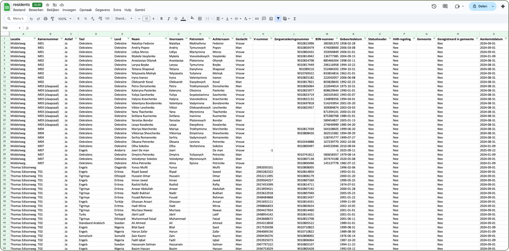Click the Delen share button

click(480, 6)
